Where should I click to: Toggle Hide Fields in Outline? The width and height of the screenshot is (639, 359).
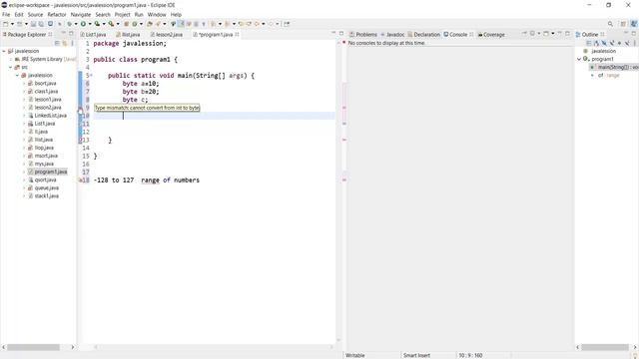tap(604, 43)
